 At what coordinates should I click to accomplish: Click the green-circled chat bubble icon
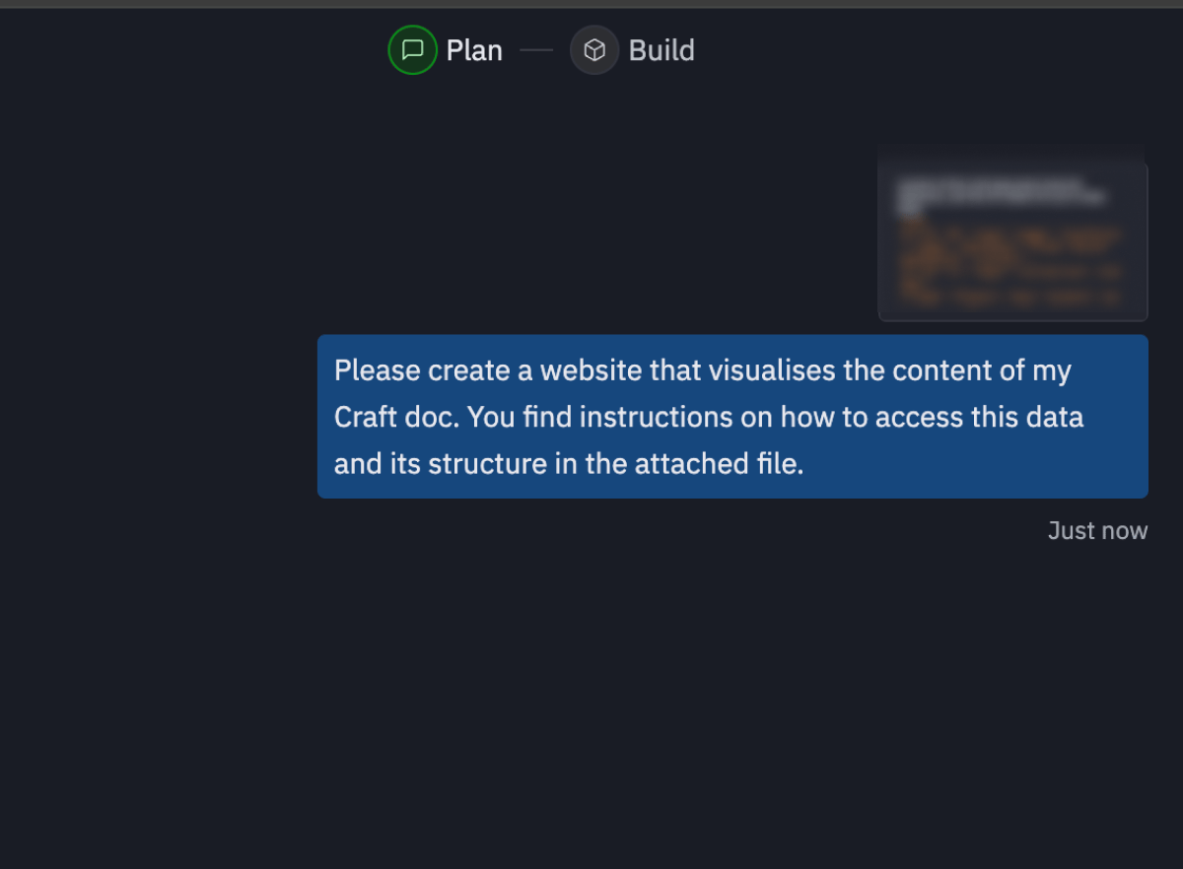click(413, 50)
